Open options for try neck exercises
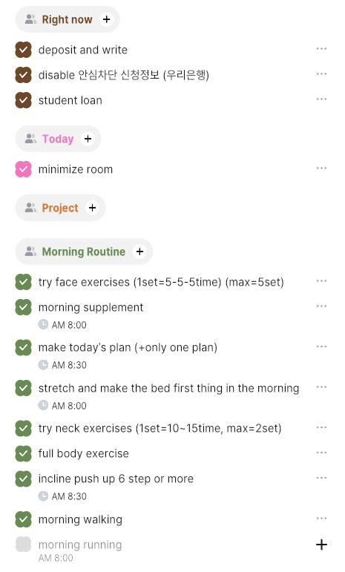This screenshot has width=345, height=572. coord(321,427)
